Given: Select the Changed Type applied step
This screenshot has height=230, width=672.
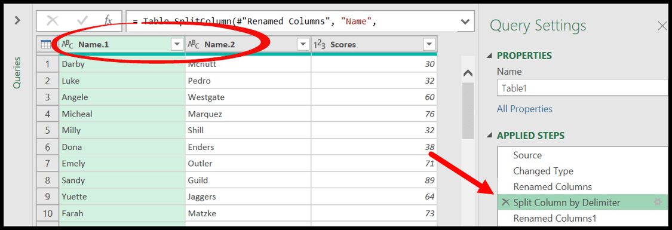Looking at the screenshot, I should 543,171.
